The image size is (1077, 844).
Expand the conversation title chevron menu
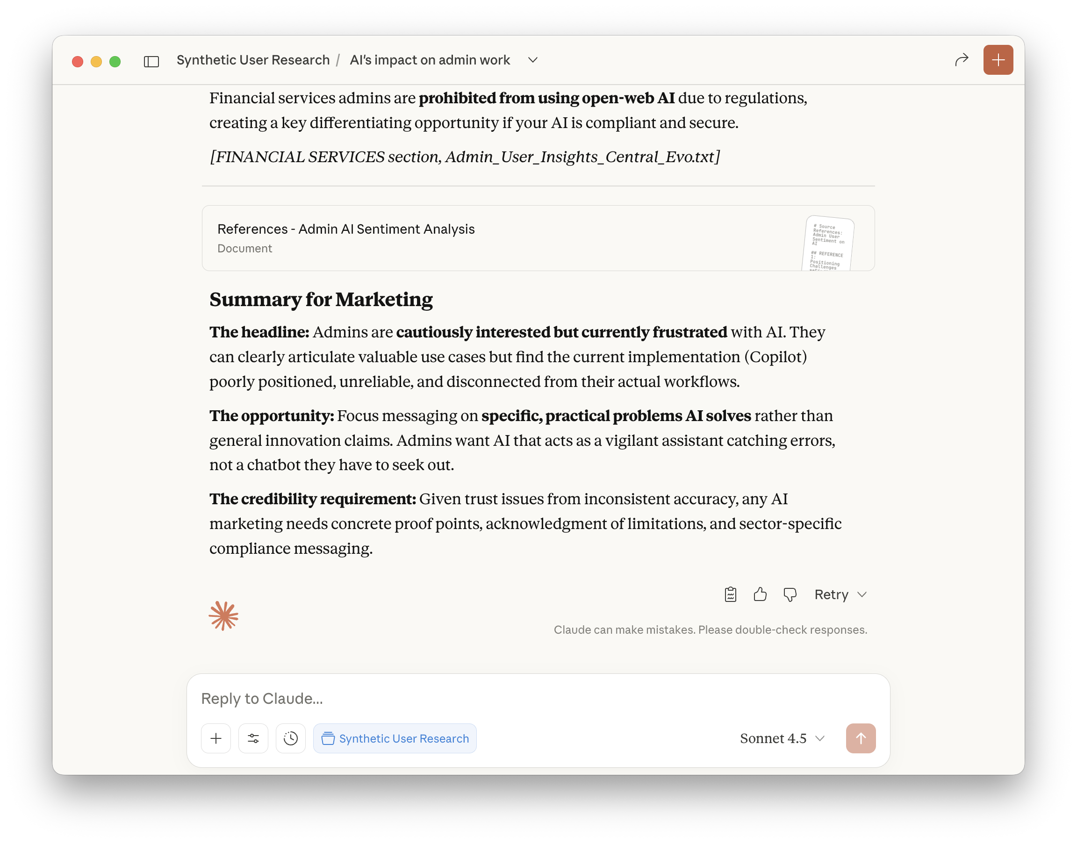(x=533, y=60)
